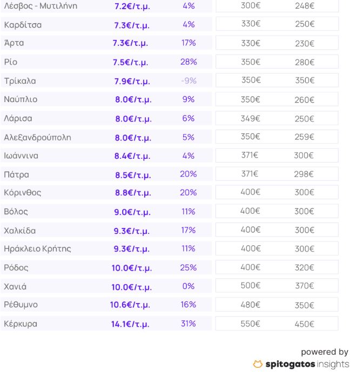Open the spitogatos insights link
Image resolution: width=356 pixels, height=377 pixels.
pos(307,364)
